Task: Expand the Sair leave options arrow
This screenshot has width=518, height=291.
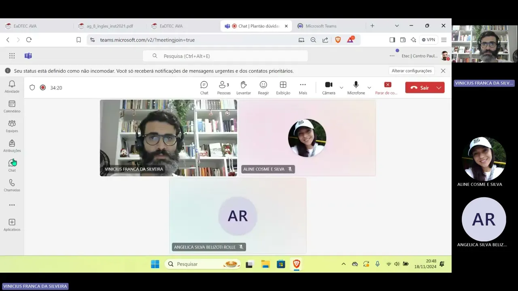Action: tap(439, 88)
